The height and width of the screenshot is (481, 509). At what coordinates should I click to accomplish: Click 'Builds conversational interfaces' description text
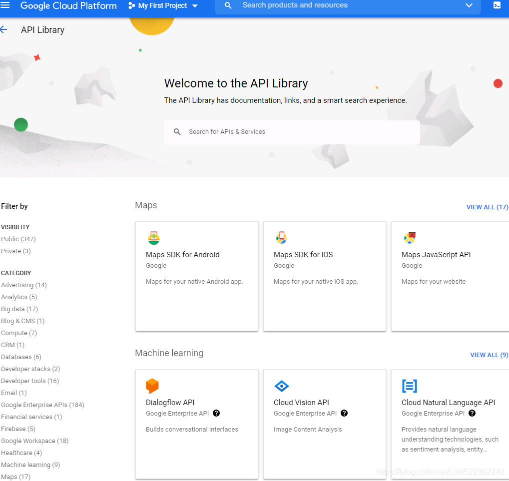coord(192,430)
